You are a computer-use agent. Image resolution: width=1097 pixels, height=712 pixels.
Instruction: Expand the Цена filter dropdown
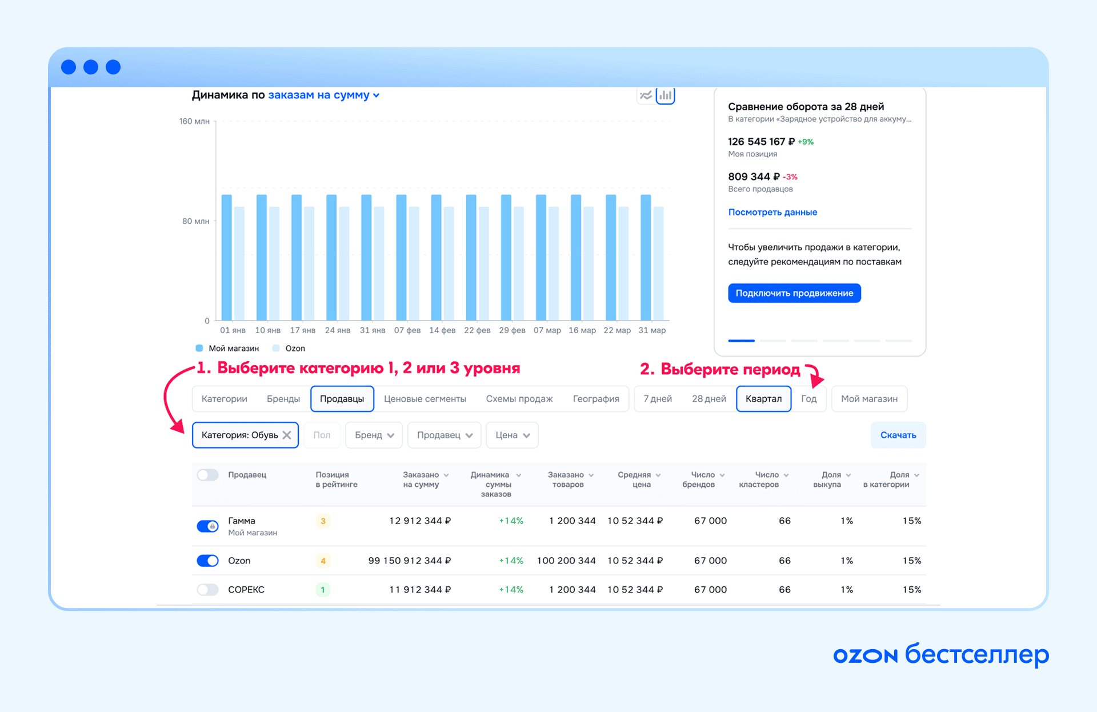[513, 435]
